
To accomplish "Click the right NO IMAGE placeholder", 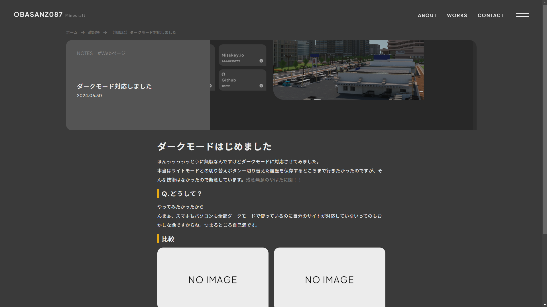I will pos(329,277).
